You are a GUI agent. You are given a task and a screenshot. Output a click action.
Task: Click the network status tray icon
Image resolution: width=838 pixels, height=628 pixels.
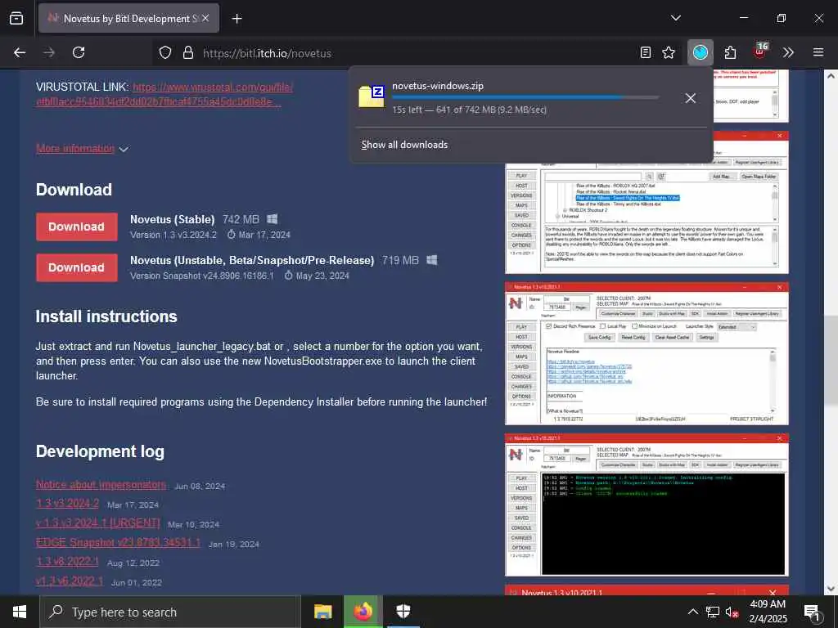(713, 612)
